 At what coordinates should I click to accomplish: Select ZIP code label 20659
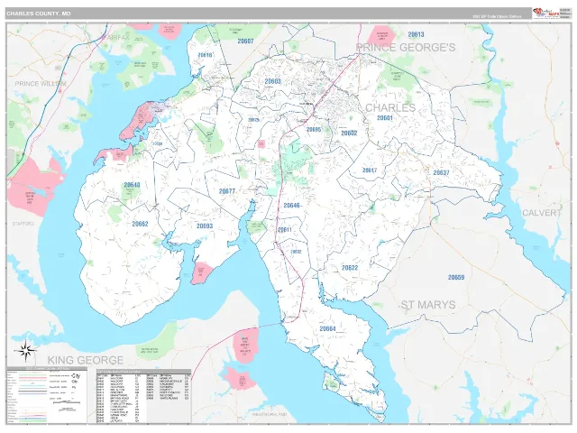point(456,277)
